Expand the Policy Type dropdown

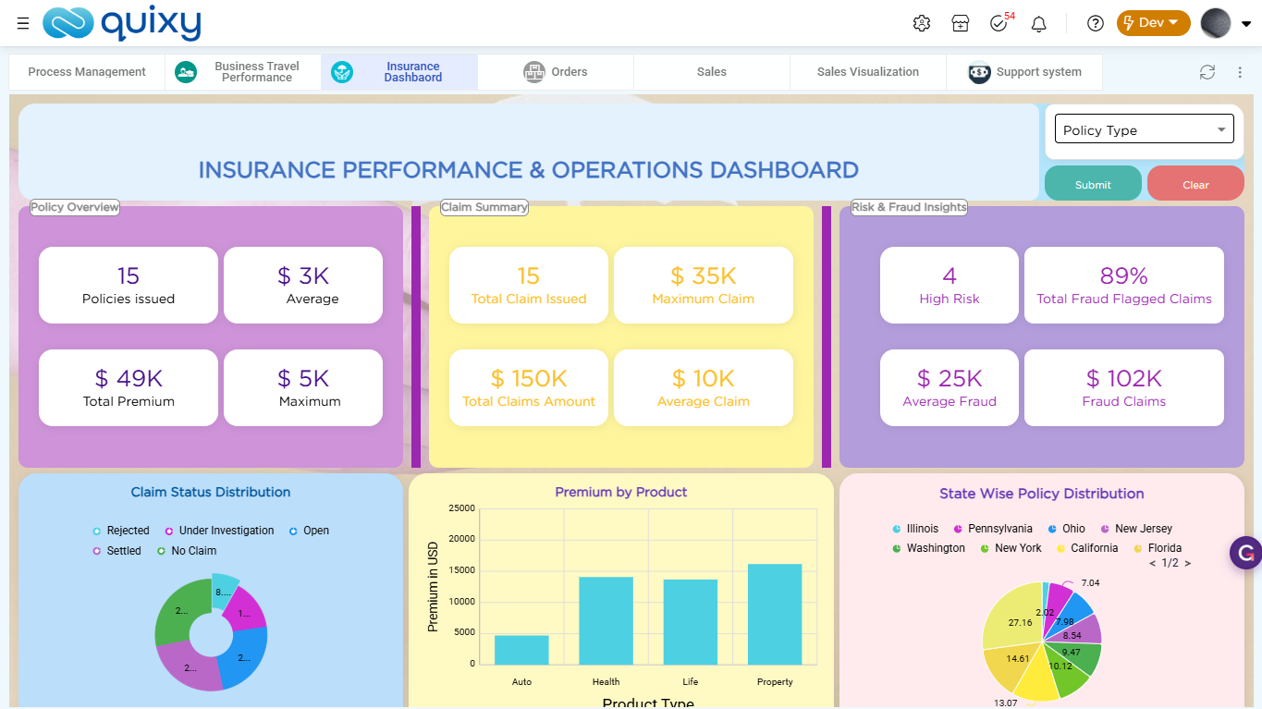click(1145, 130)
